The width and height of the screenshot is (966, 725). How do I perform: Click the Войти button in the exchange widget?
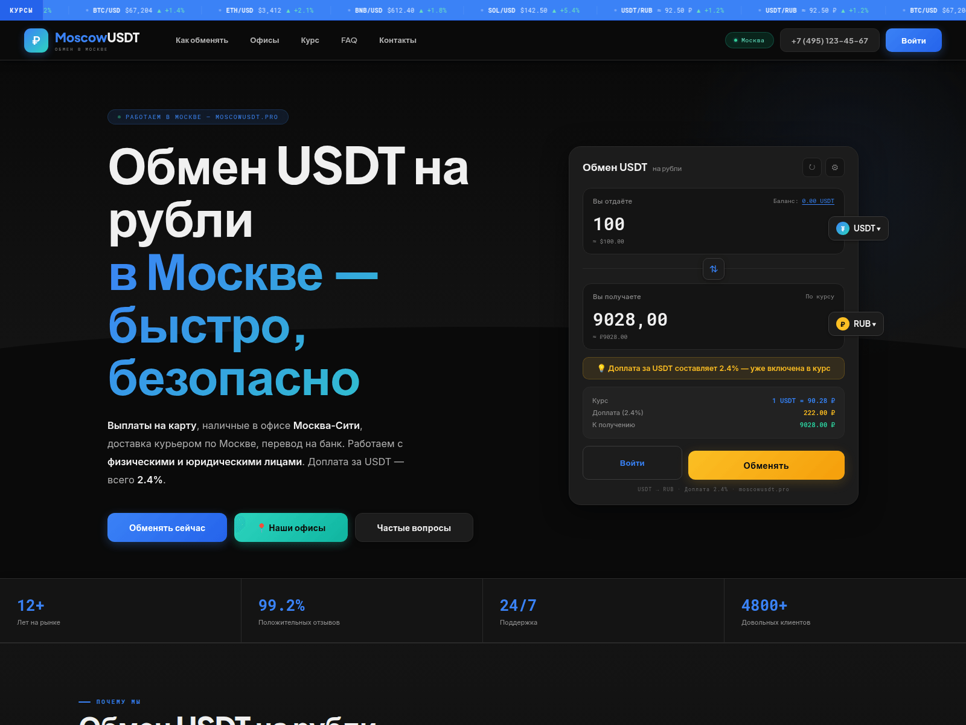(632, 463)
